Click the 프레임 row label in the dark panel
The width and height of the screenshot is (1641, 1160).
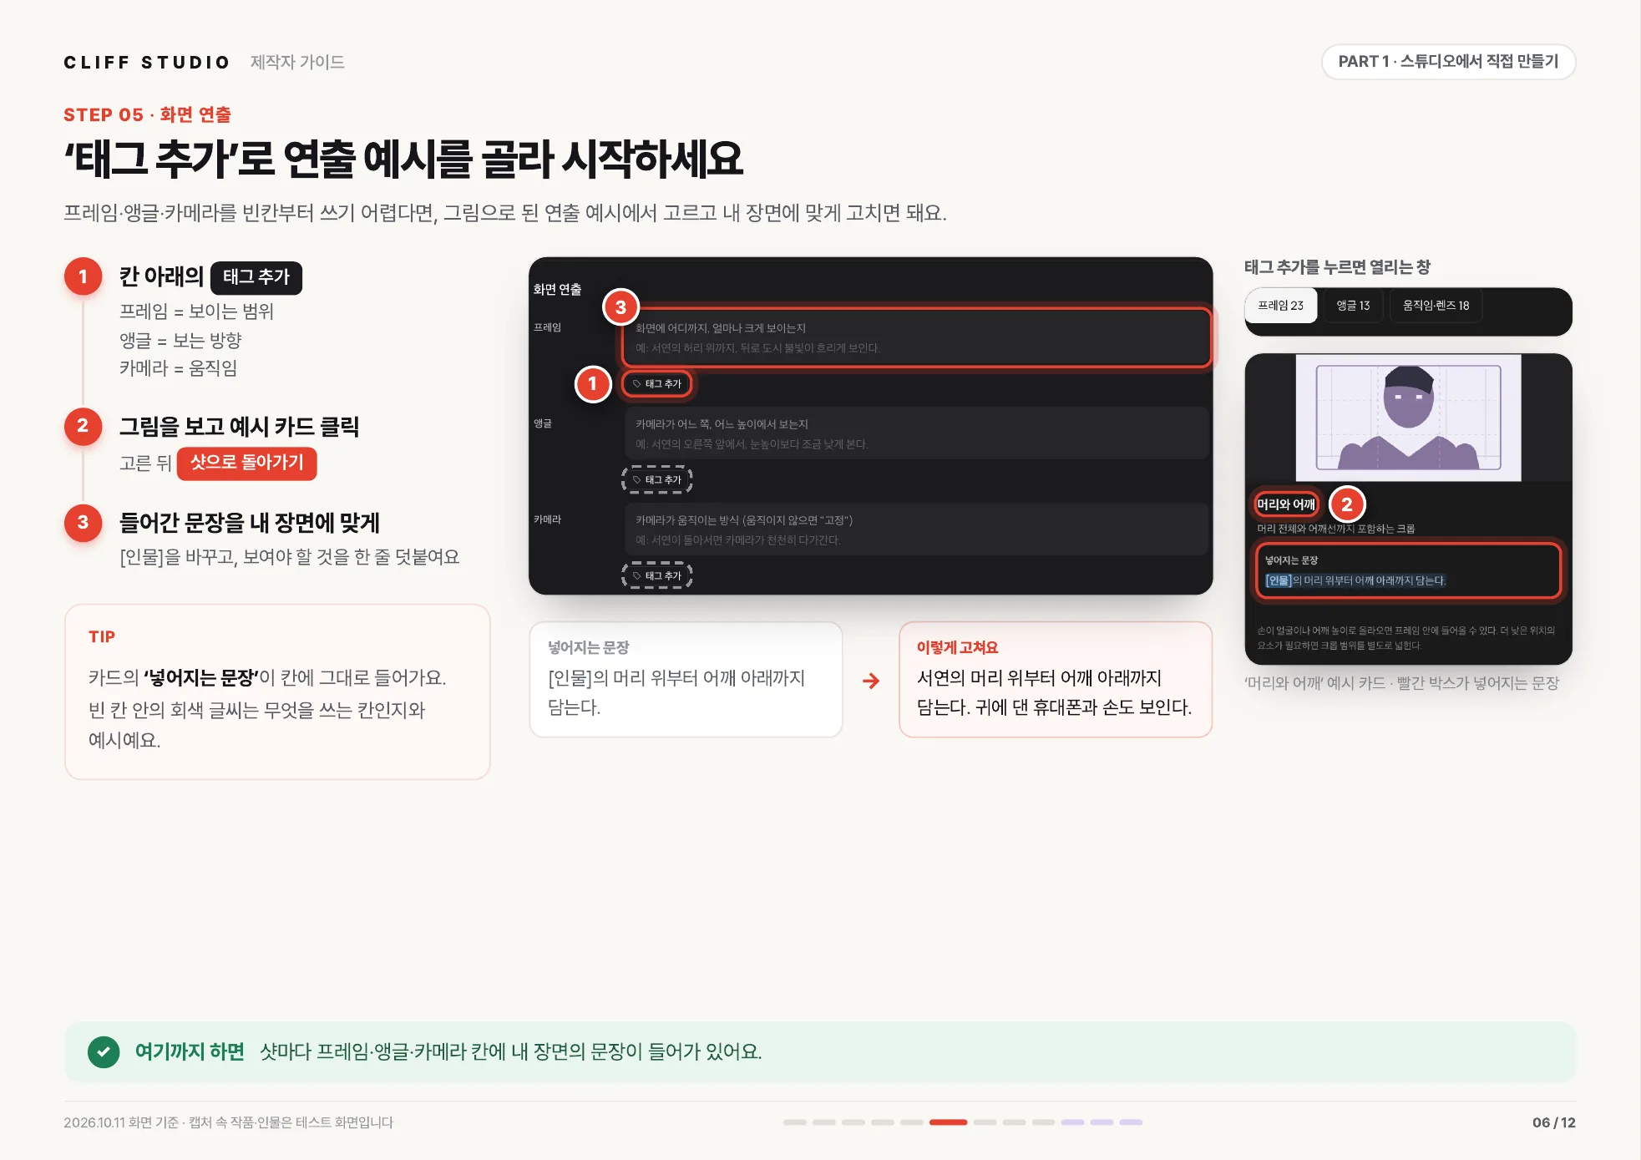tap(547, 327)
